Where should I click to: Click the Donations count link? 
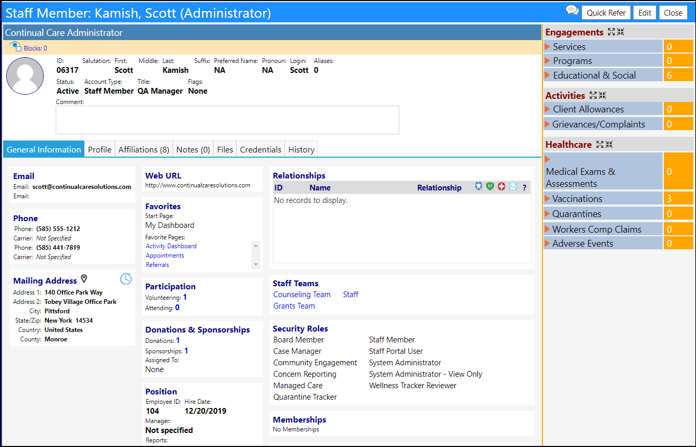click(178, 340)
